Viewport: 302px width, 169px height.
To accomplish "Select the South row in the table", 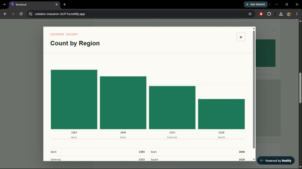I will 197,159.
